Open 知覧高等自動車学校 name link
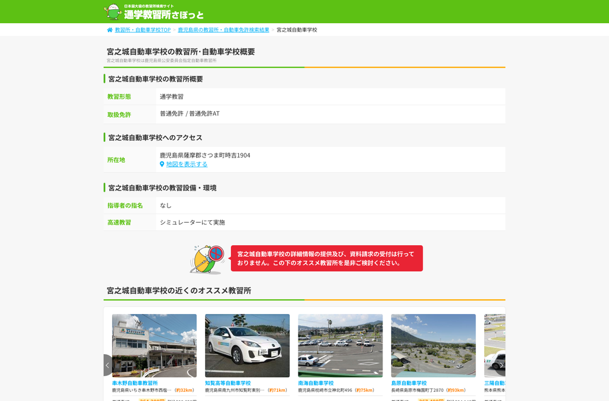609x401 pixels. point(228,383)
